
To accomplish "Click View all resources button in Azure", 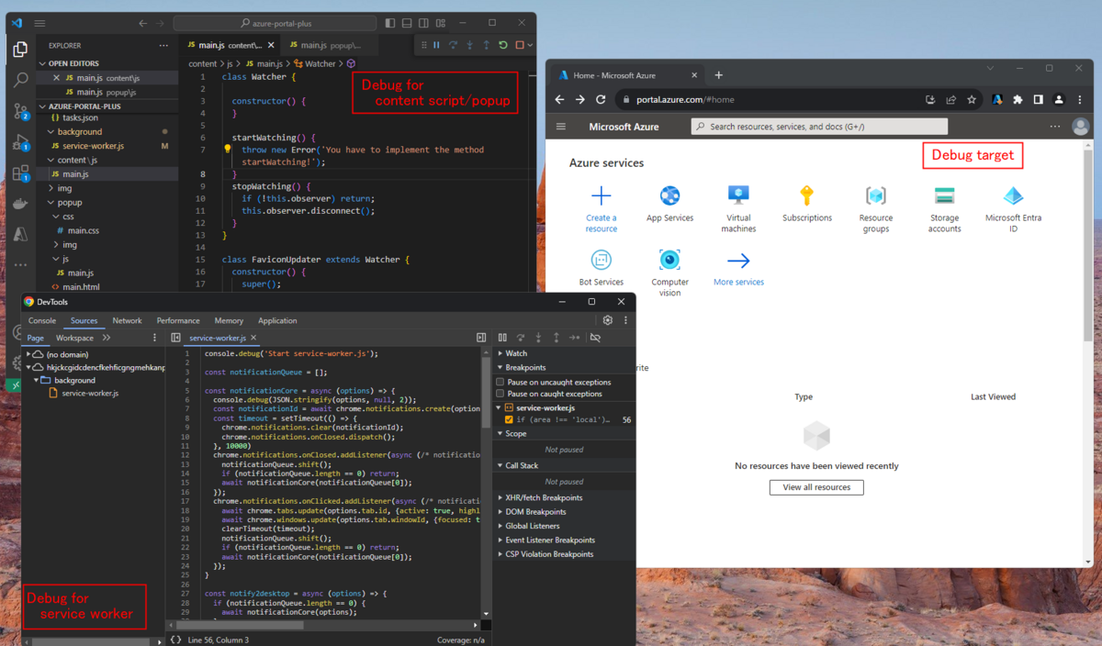I will 816,487.
